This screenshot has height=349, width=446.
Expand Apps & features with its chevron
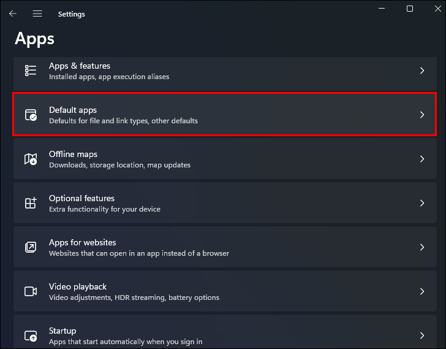[x=421, y=71]
